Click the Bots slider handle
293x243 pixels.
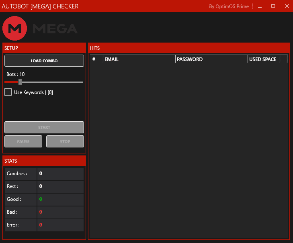click(x=20, y=82)
